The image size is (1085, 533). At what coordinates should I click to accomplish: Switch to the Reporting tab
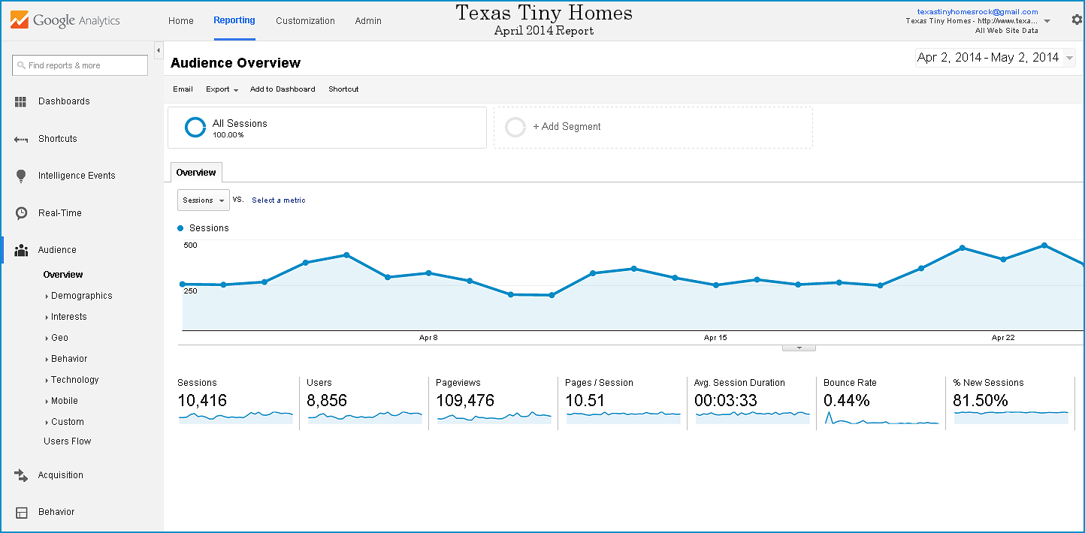234,20
